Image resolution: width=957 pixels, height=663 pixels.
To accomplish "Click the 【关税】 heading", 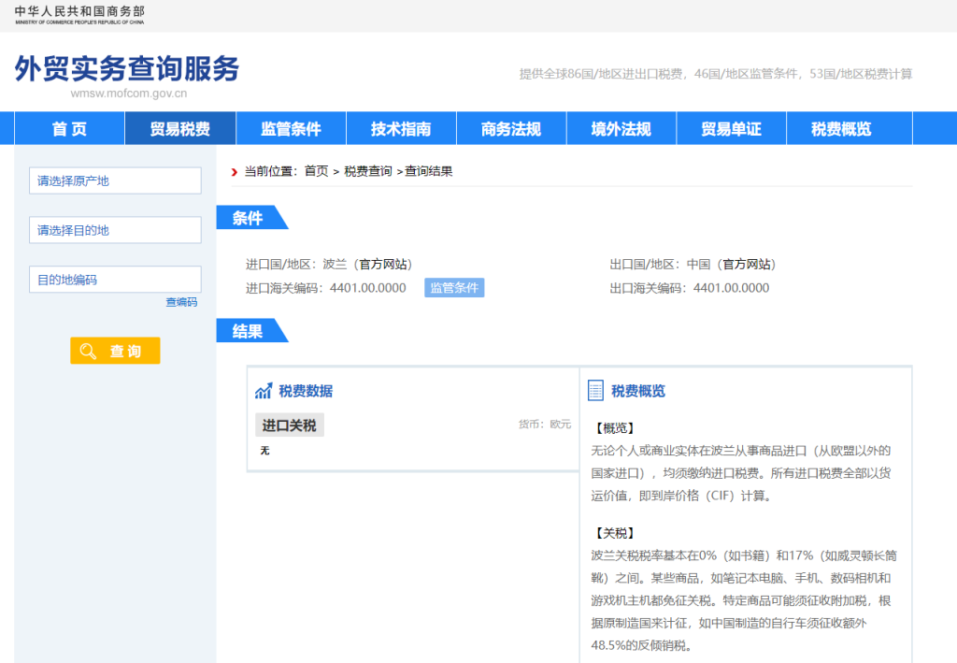I will tap(615, 533).
